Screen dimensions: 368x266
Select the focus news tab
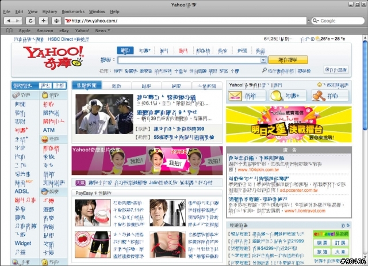tap(87, 85)
